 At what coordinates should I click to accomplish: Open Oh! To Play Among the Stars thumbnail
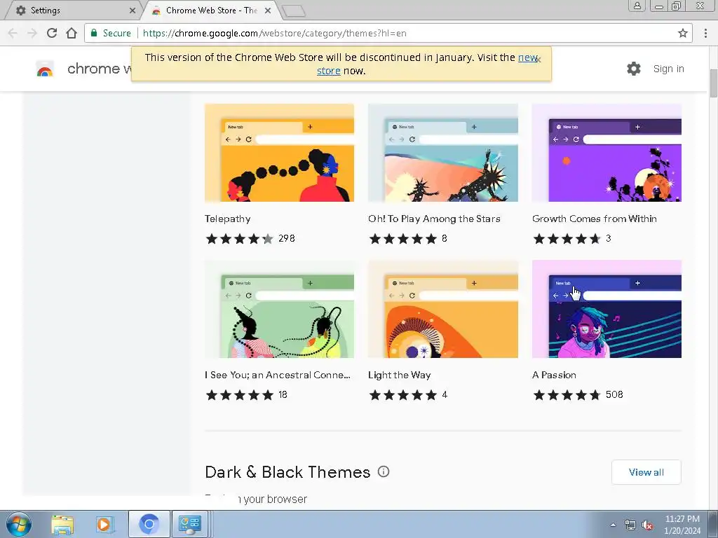pyautogui.click(x=443, y=153)
